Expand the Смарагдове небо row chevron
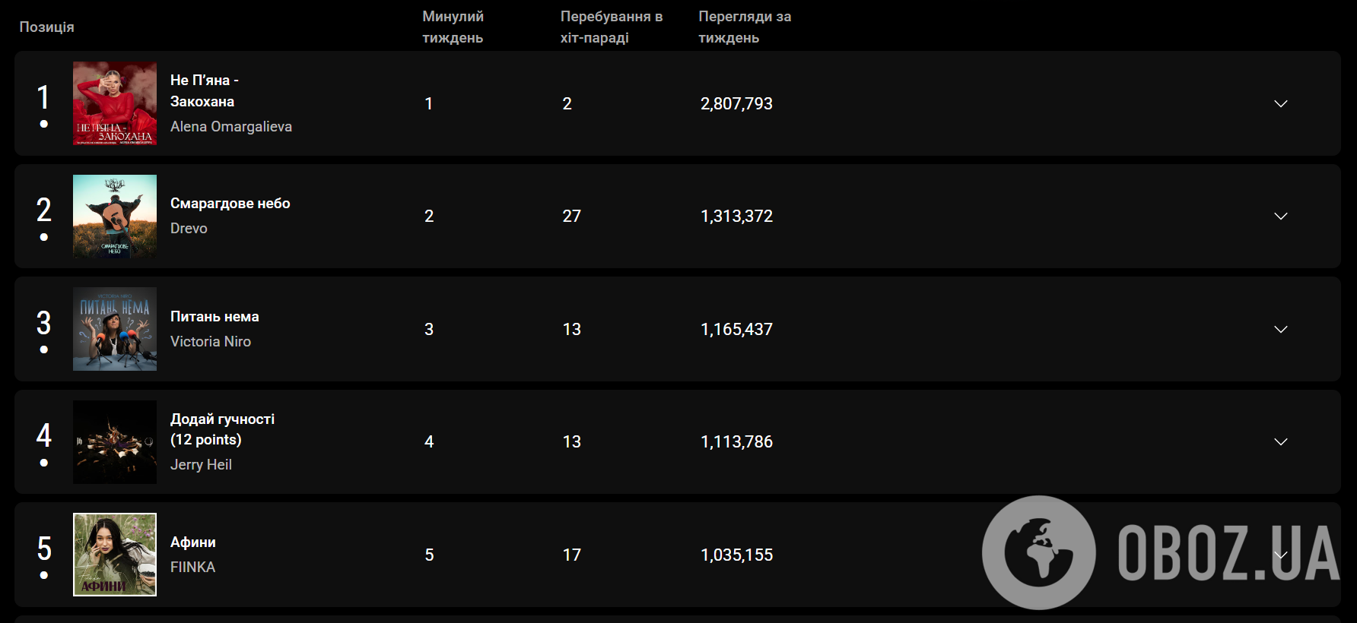The height and width of the screenshot is (623, 1357). click(x=1280, y=217)
